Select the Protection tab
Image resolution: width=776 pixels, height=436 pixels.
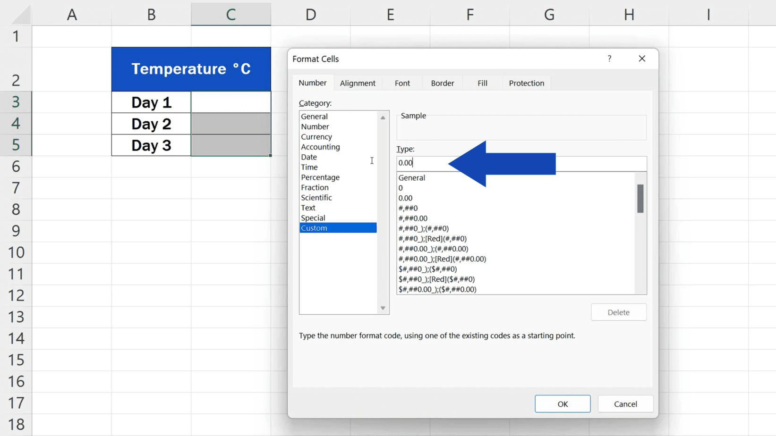(x=526, y=83)
